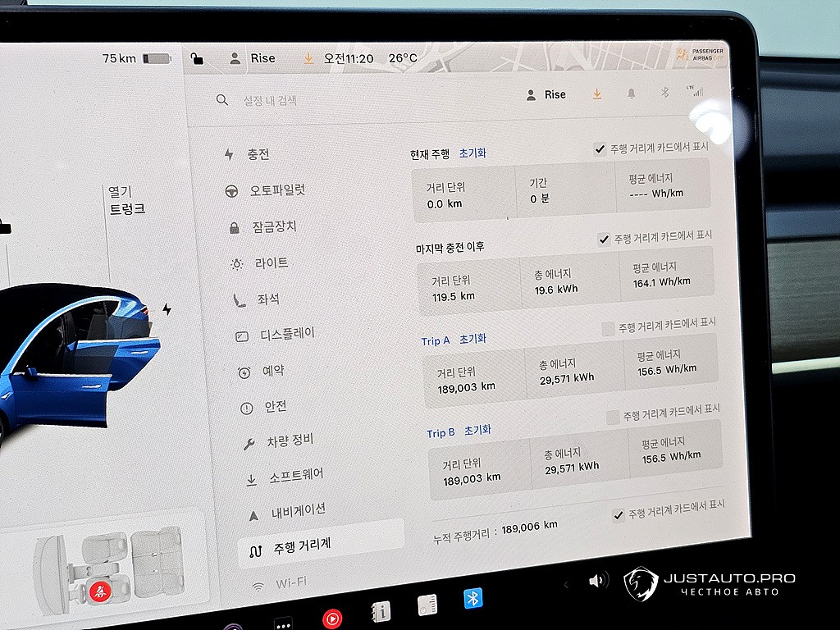Uncheck the 누적 주행거리 card checkbox
Screen dimensions: 840x630
[x=619, y=515]
